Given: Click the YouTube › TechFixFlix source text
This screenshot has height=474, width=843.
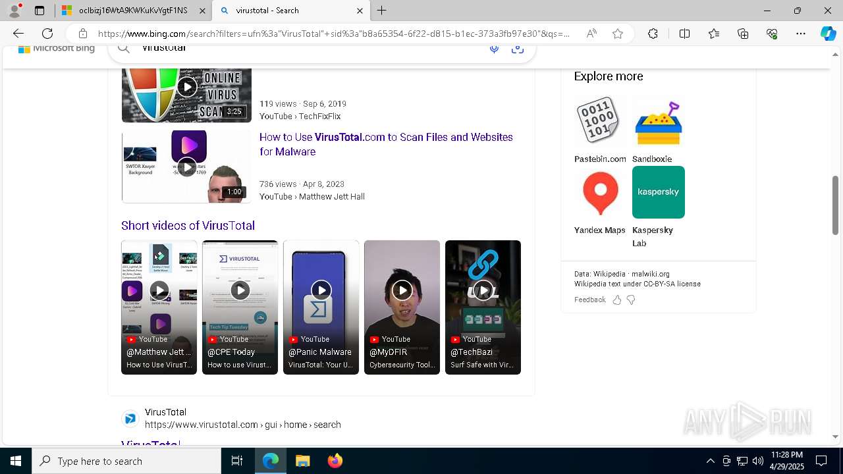Looking at the screenshot, I should [300, 116].
